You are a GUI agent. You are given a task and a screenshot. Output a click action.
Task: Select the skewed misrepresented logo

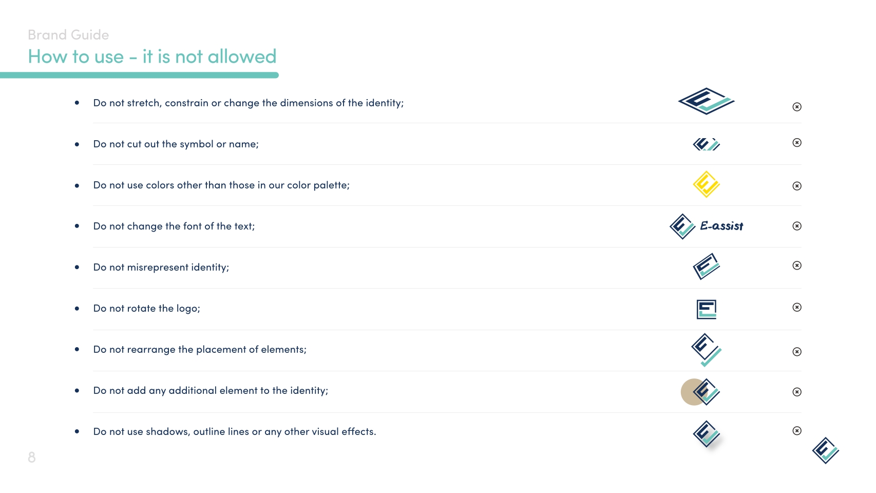707,266
